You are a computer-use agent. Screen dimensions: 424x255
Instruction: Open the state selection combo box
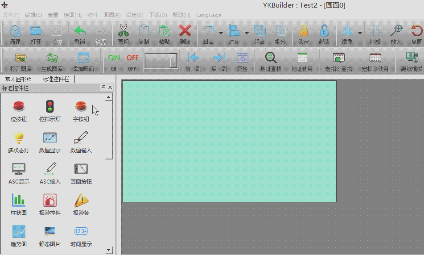161,60
